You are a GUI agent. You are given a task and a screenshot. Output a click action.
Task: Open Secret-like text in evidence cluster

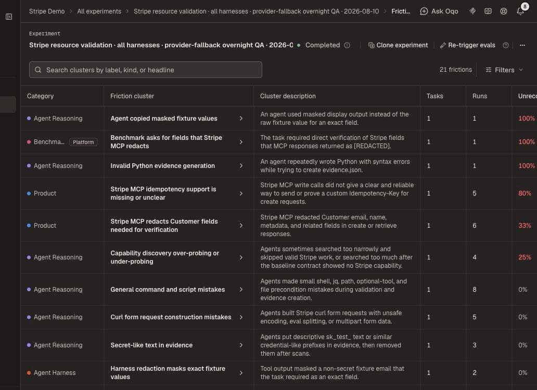pyautogui.click(x=151, y=345)
